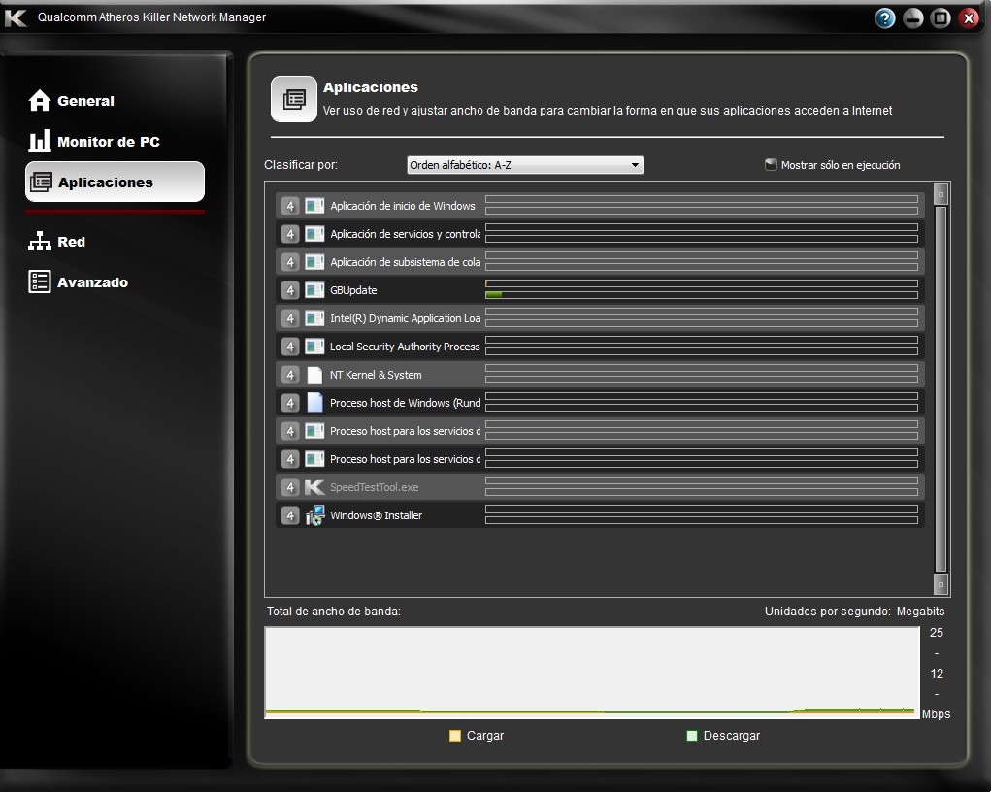Click the icon of Aplicación de subsistema de cola
The width and height of the screenshot is (991, 794).
pos(314,262)
